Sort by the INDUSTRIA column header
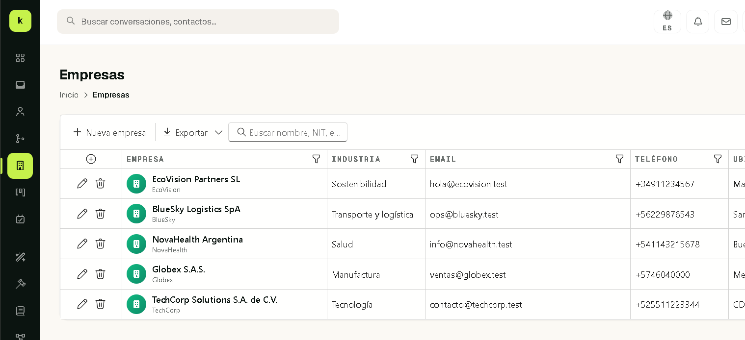745x340 pixels. point(356,159)
